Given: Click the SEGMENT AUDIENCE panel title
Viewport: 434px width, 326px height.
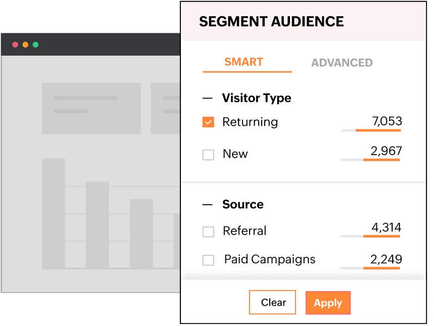Looking at the screenshot, I should [271, 22].
